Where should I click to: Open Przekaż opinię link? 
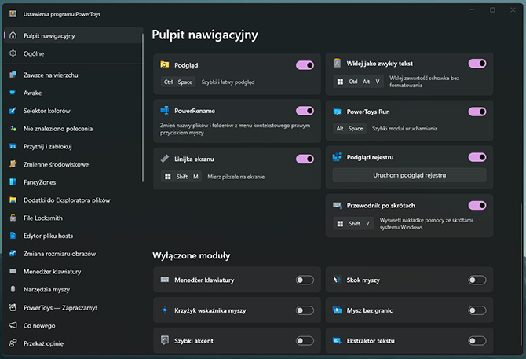pyautogui.click(x=73, y=343)
